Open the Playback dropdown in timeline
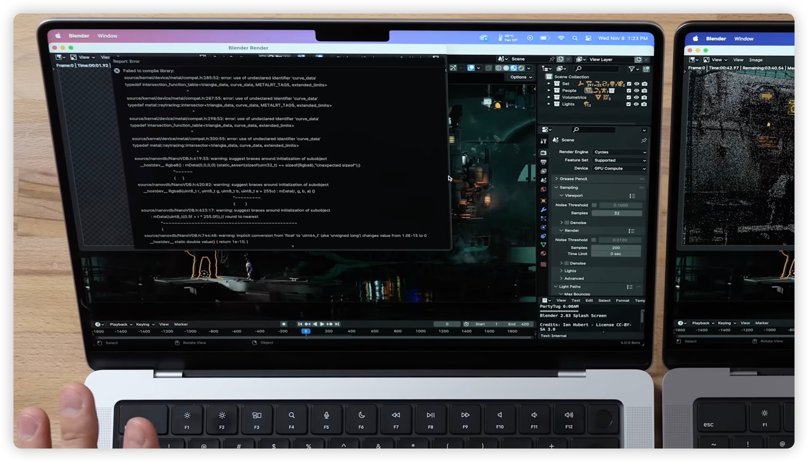The image size is (808, 462). click(121, 325)
